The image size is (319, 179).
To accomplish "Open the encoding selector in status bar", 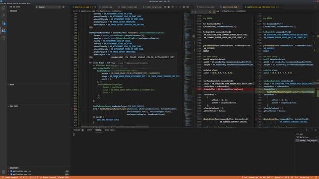I will (x=287, y=178).
